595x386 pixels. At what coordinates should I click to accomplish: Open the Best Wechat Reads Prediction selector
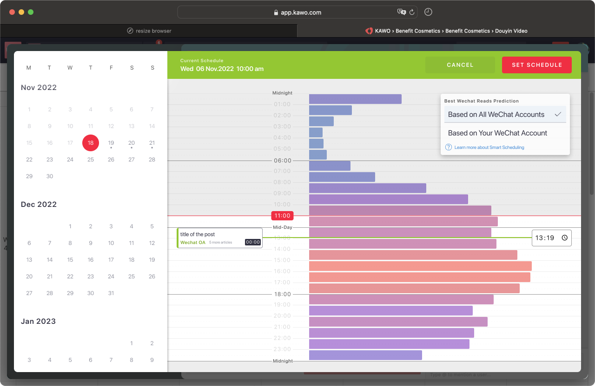481,101
